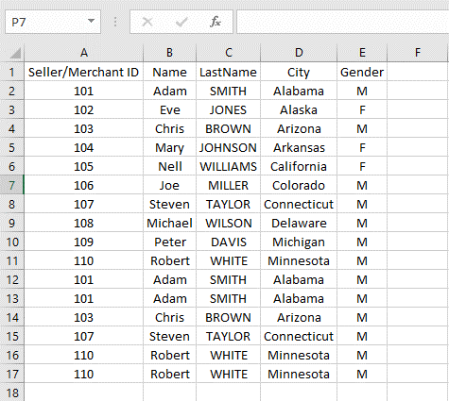Select the Gender header cell

pyautogui.click(x=362, y=72)
